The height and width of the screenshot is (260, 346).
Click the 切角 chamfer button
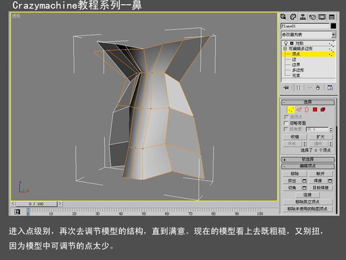(x=292, y=188)
